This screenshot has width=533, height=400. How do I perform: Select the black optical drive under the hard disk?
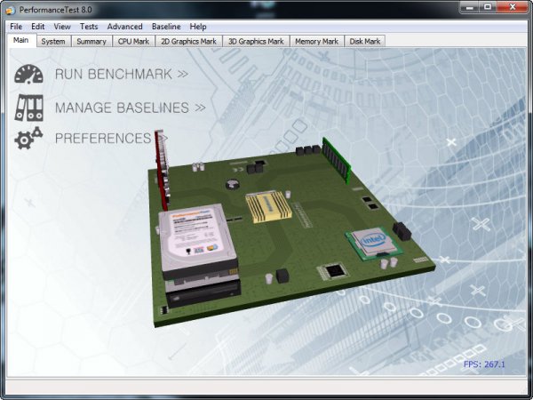tap(203, 292)
